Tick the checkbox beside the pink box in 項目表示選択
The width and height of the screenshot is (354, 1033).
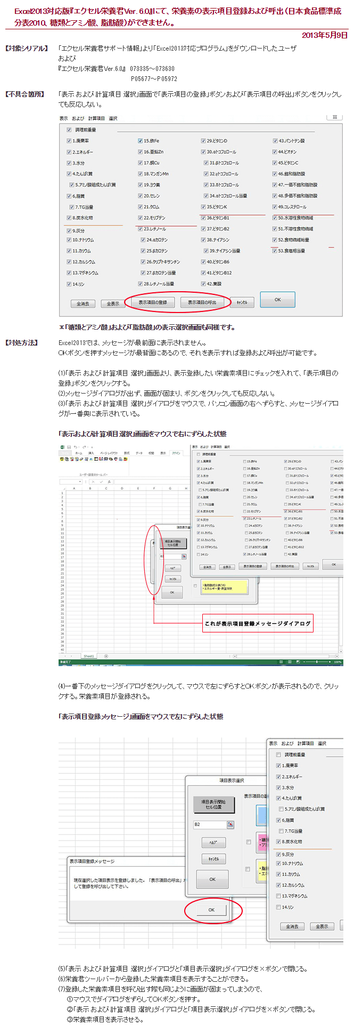[x=249, y=842]
